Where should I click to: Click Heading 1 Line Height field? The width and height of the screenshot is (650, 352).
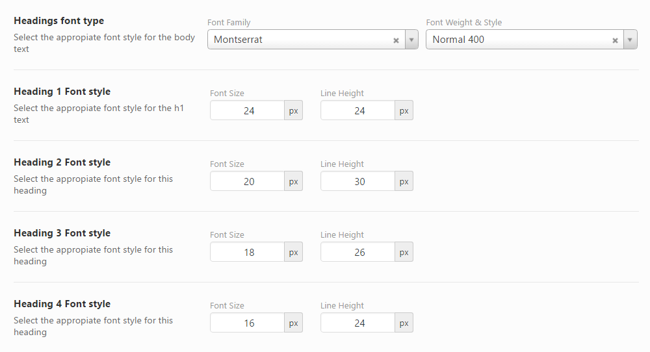(358, 110)
